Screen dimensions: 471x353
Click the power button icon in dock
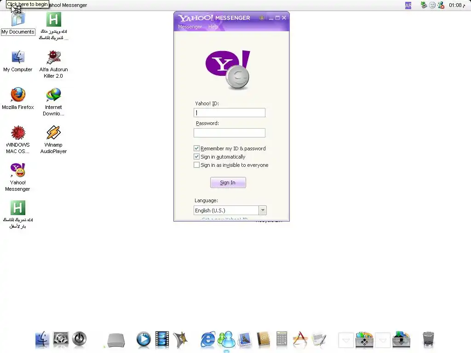pos(79,339)
